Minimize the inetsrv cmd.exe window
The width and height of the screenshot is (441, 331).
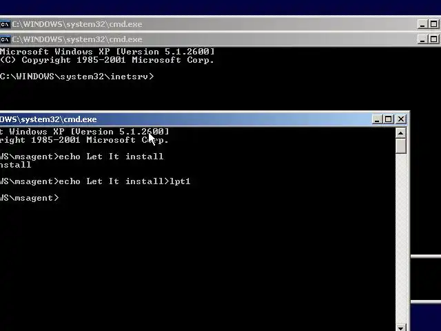point(422,39)
